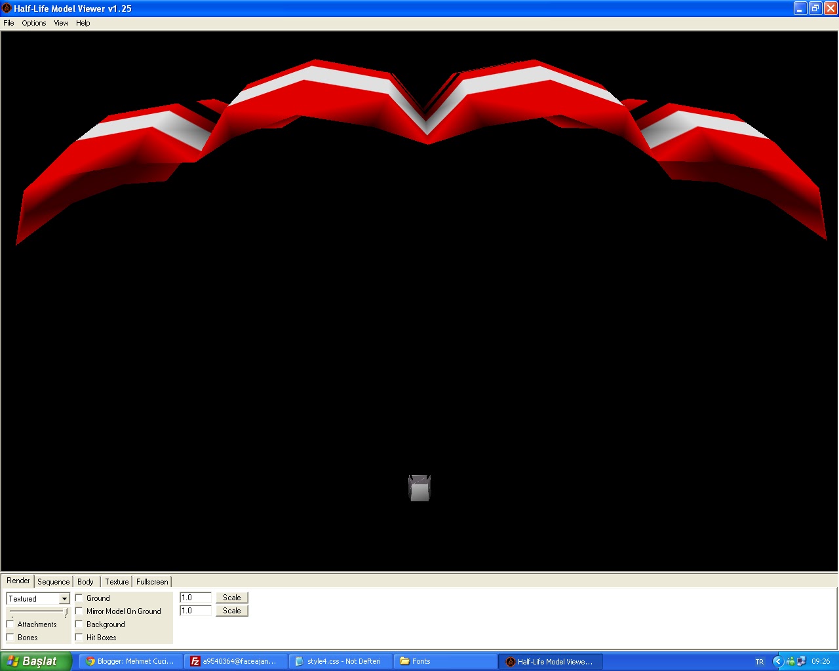Viewport: 839px width, 671px height.
Task: Click the first scale value field
Action: (196, 598)
